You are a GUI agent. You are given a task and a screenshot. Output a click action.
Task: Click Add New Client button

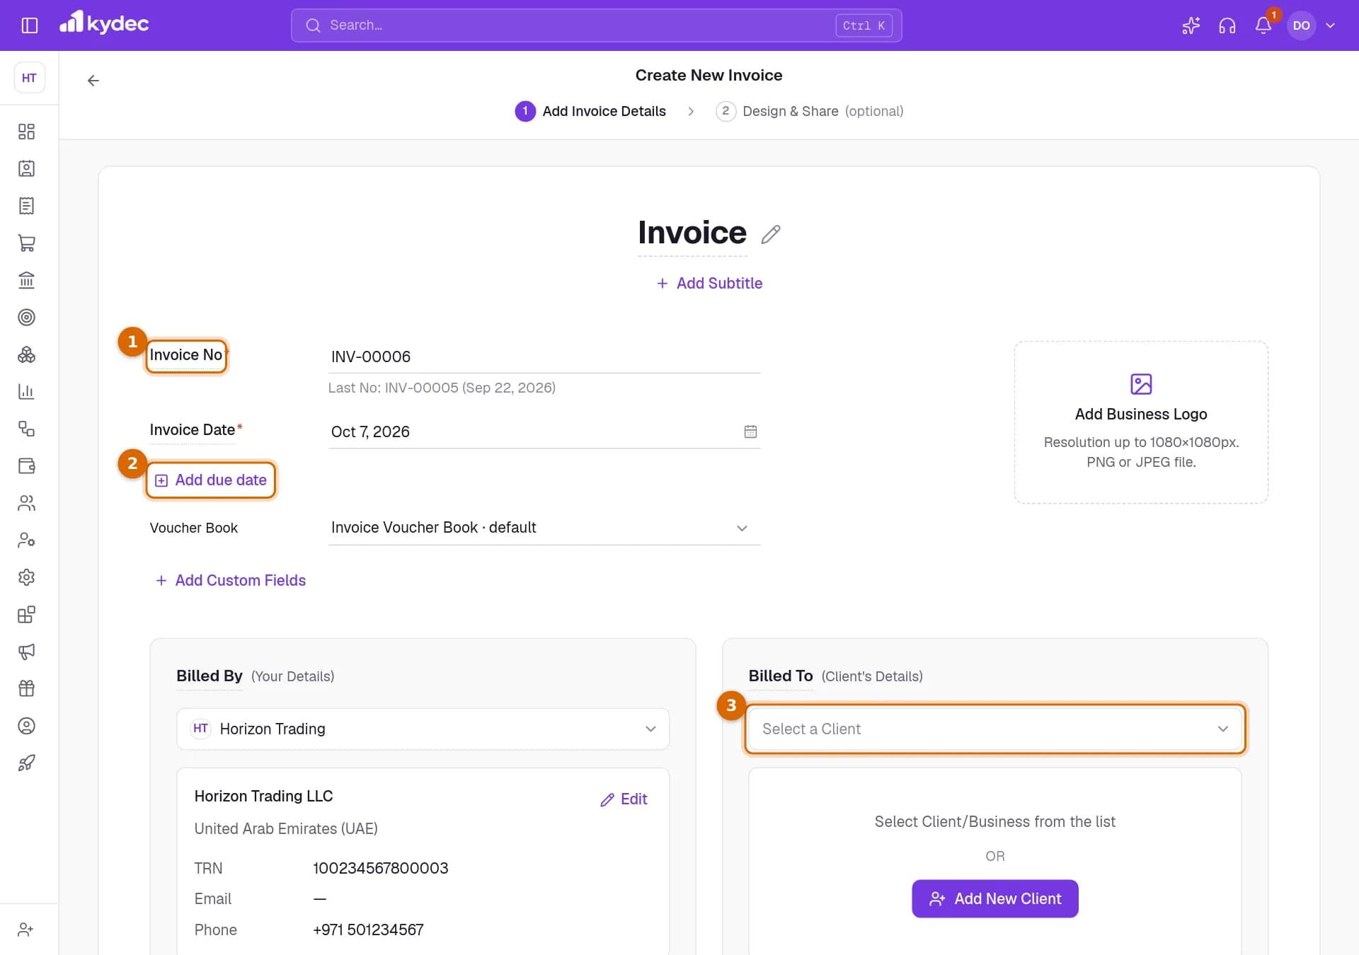[994, 898]
